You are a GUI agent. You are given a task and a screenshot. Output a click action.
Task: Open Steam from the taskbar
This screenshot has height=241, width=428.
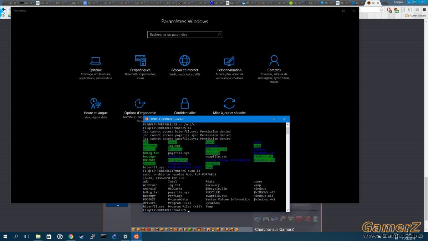[x=82, y=236]
